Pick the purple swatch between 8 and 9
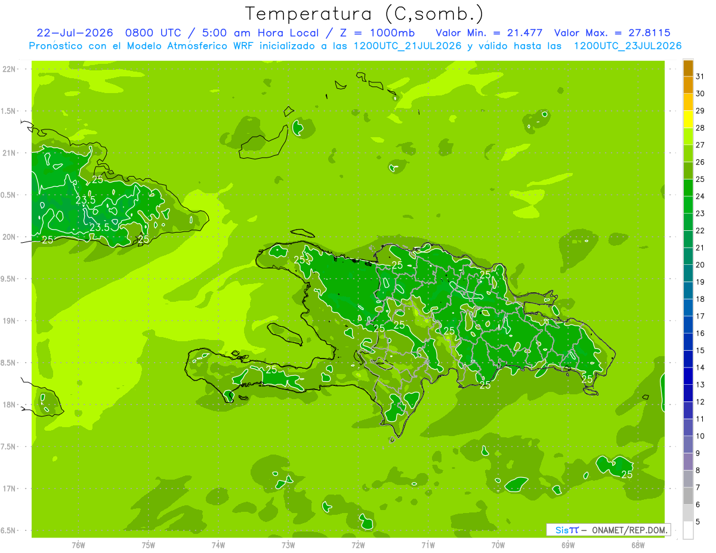 pos(688,462)
